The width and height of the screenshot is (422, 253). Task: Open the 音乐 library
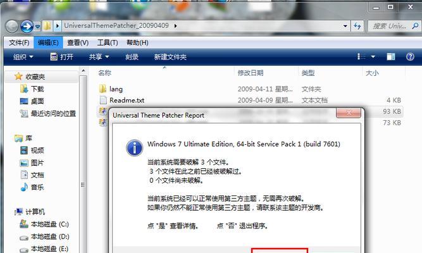pyautogui.click(x=37, y=187)
